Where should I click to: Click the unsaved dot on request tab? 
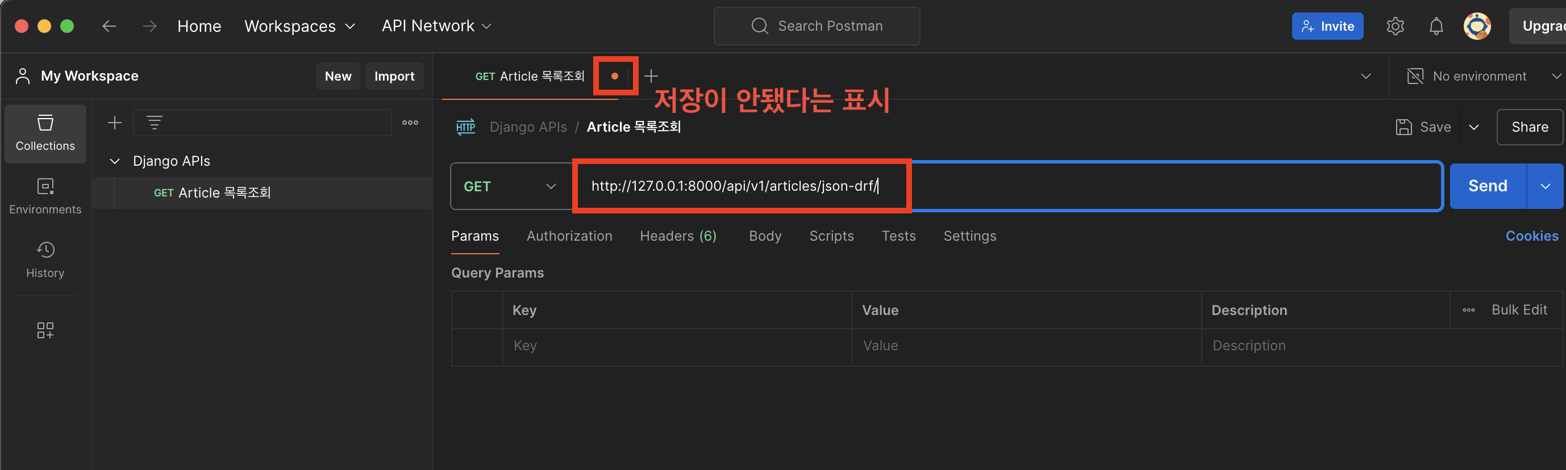pos(615,76)
